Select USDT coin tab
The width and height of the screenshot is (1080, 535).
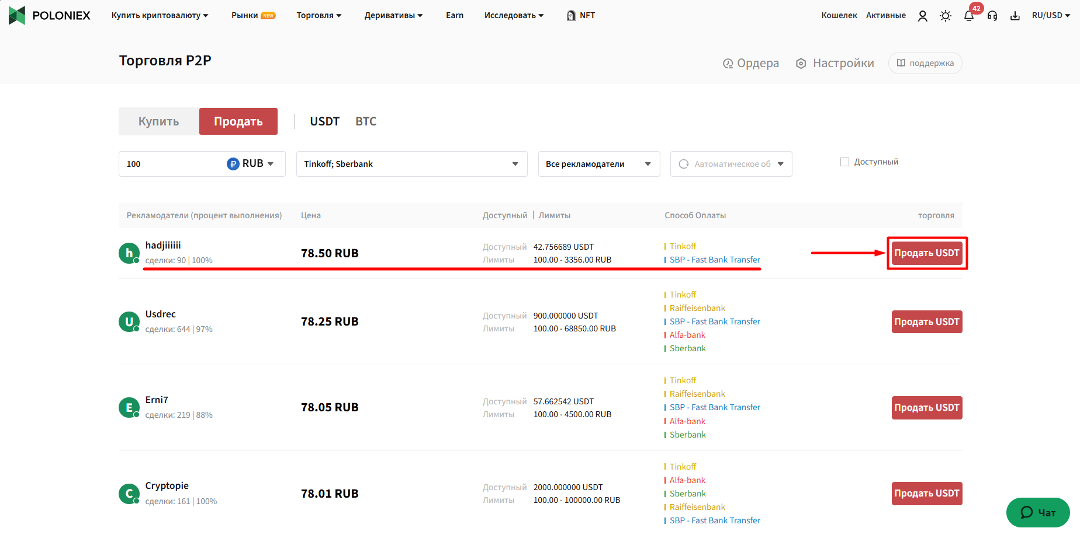(325, 121)
